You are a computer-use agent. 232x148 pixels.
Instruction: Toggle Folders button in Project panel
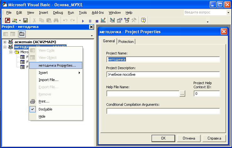(22, 34)
